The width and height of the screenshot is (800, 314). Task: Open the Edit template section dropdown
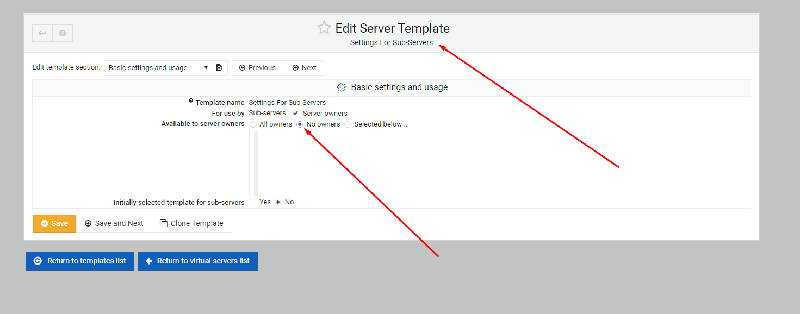[157, 68]
